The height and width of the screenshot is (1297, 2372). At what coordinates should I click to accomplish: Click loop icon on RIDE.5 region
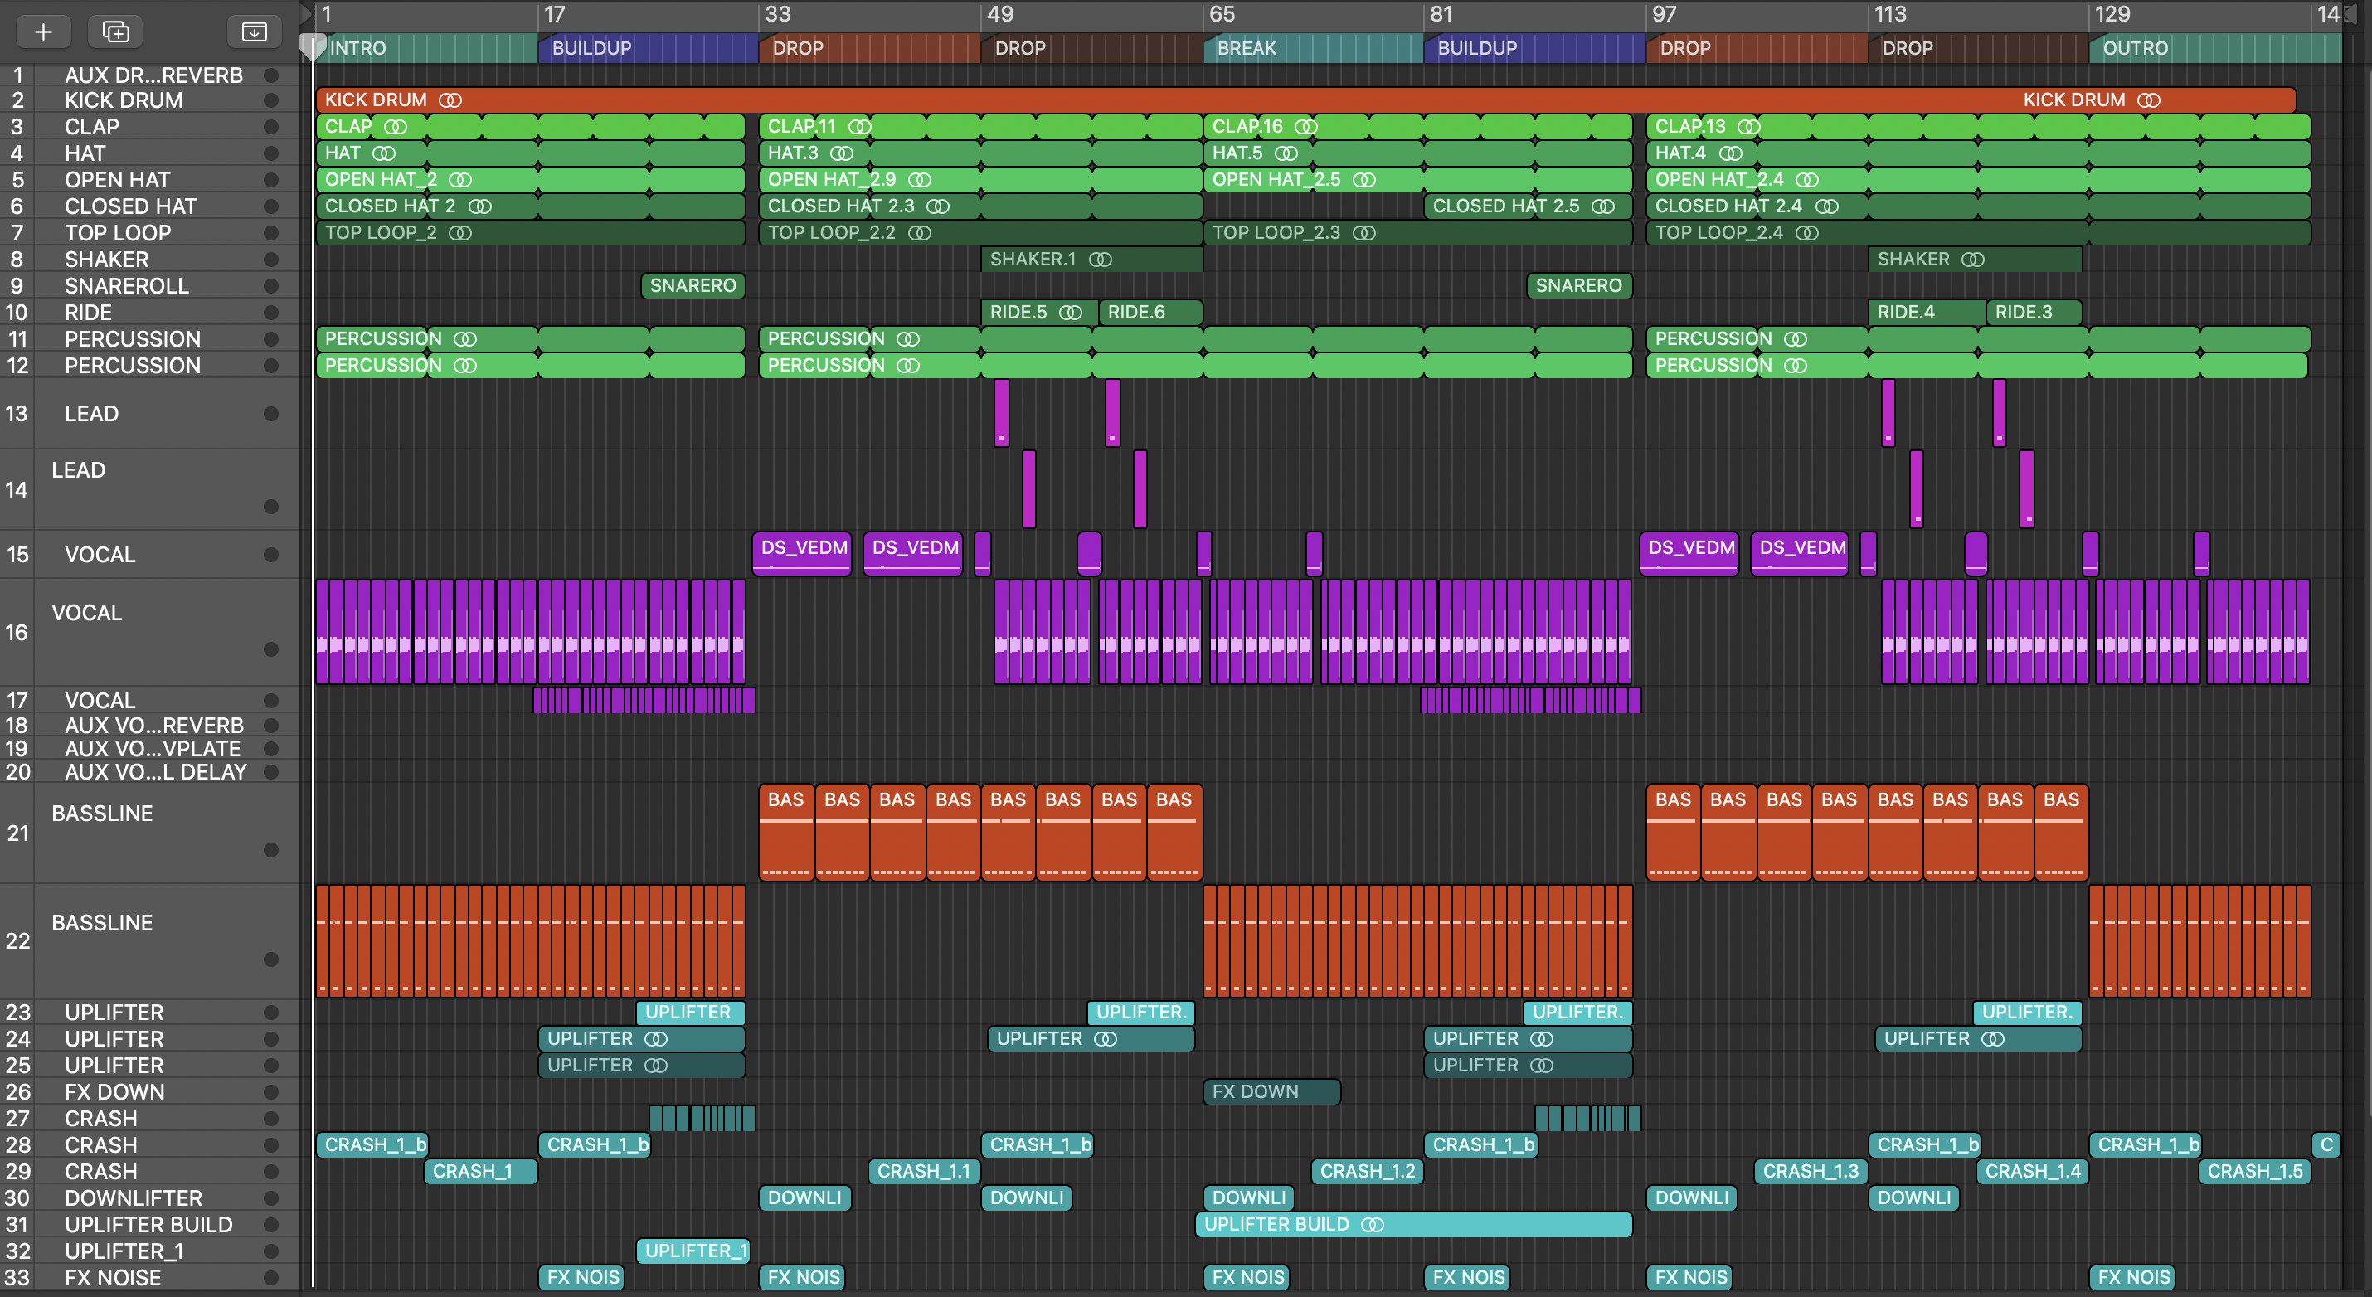(1070, 312)
